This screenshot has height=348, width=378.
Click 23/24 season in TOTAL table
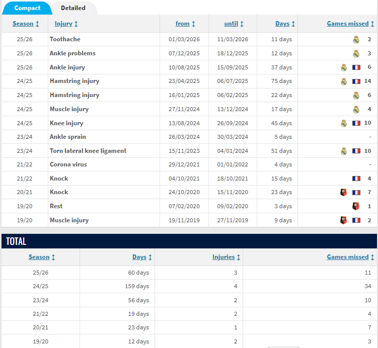tap(40, 300)
